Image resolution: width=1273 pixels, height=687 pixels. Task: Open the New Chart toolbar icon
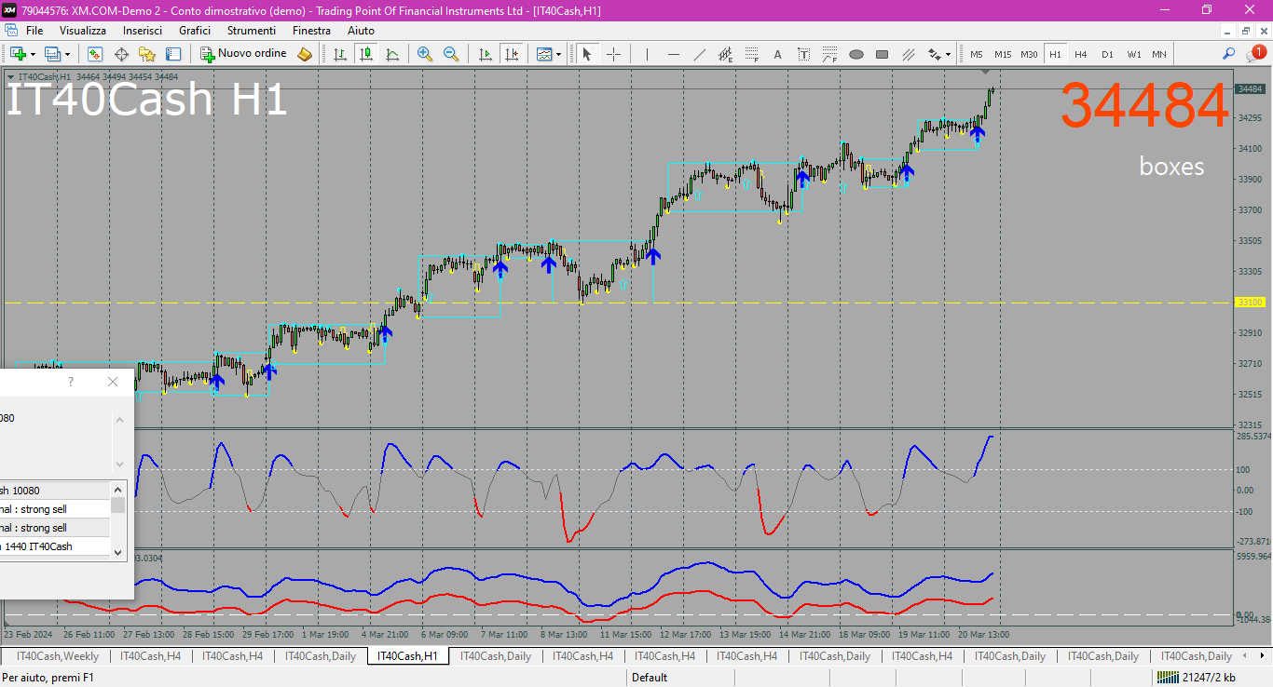coord(17,54)
